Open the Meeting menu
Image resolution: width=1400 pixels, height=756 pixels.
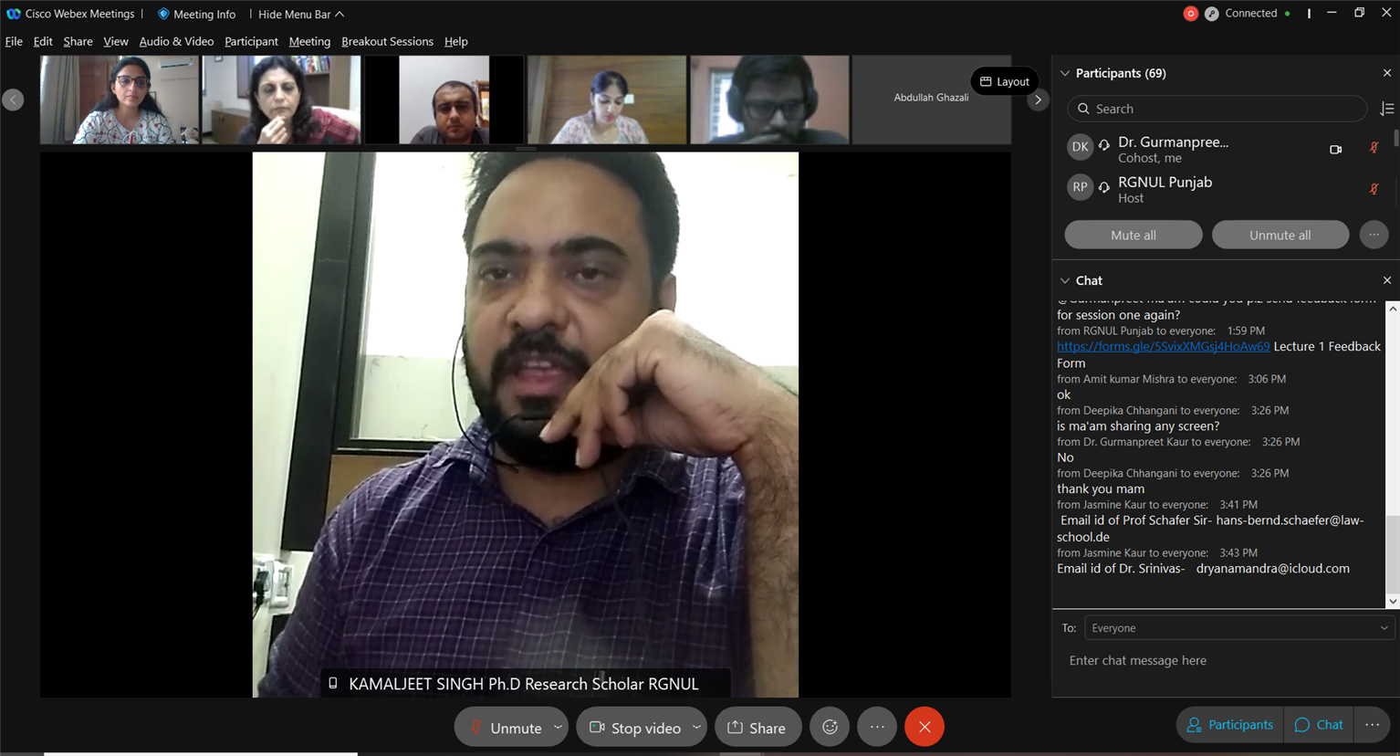(x=309, y=41)
